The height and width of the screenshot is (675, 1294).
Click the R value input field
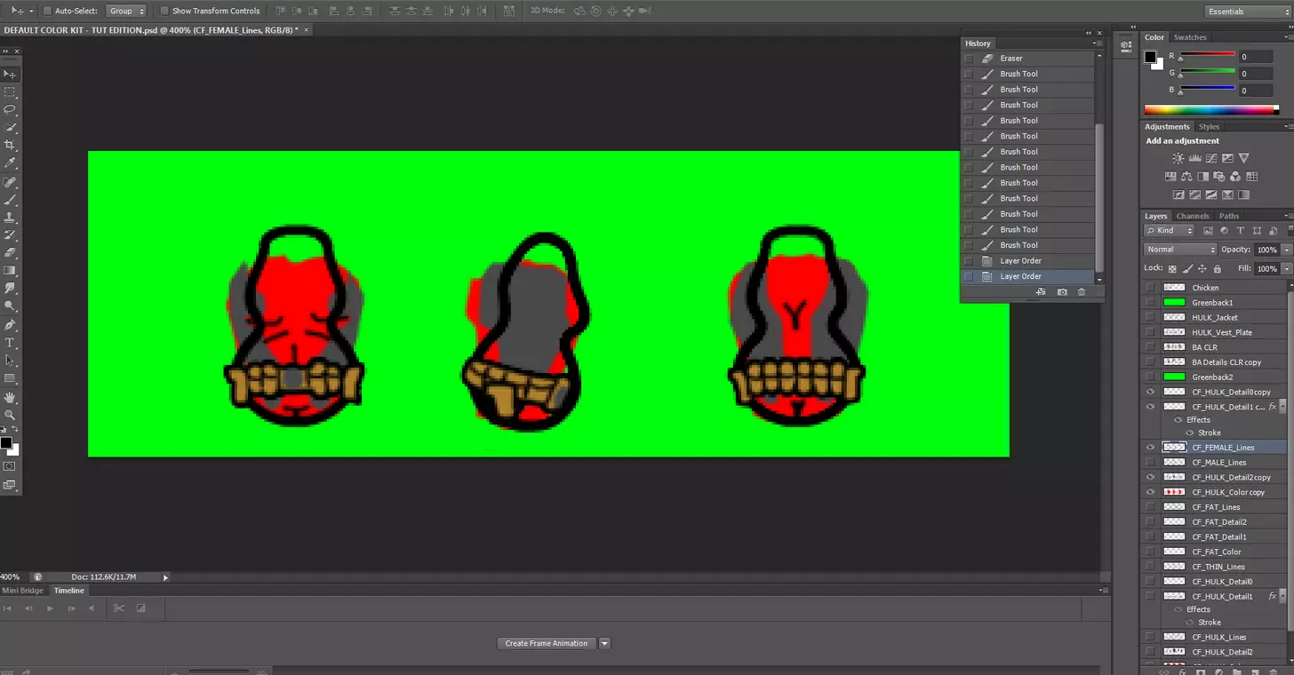coord(1256,57)
